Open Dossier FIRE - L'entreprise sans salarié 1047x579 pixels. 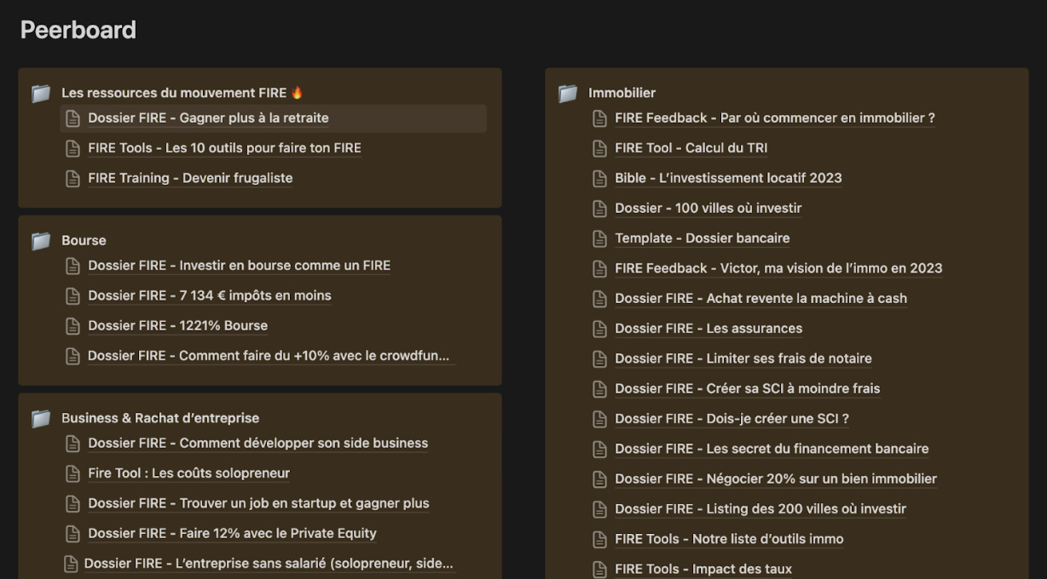click(269, 564)
